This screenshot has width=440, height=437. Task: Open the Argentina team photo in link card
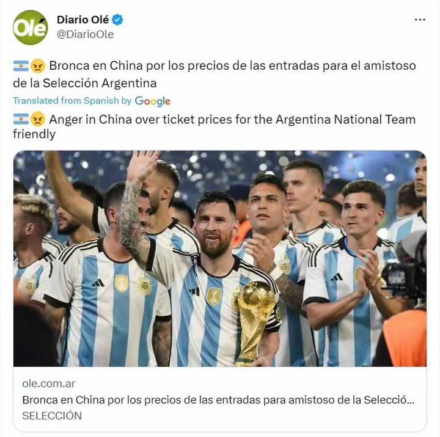coord(220,258)
